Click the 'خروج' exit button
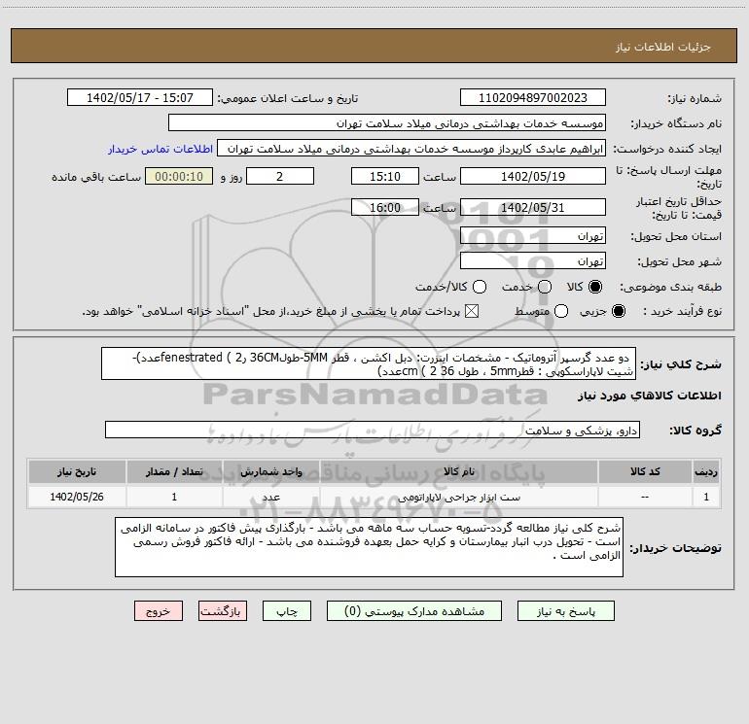Image resolution: width=749 pixels, height=724 pixels. click(159, 611)
